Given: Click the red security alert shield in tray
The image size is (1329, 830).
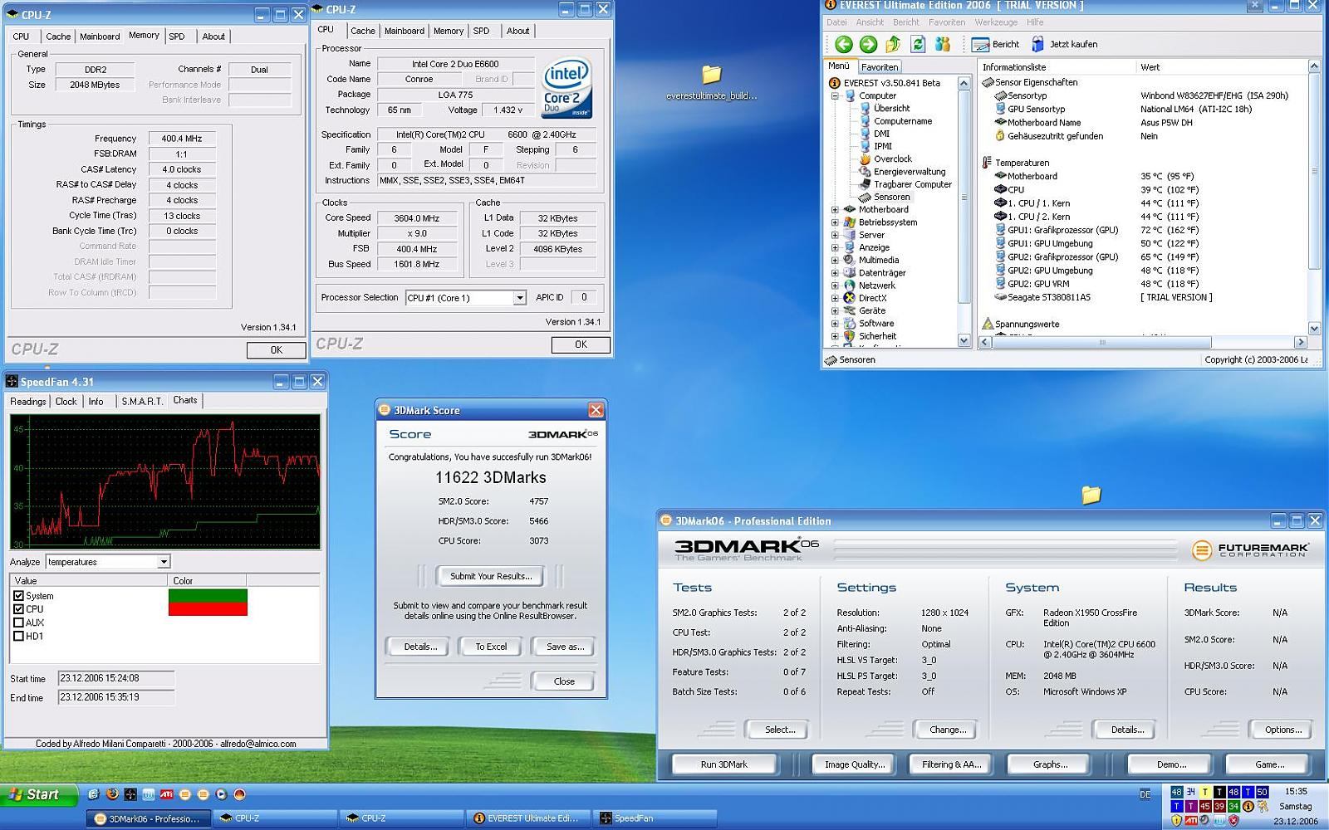Looking at the screenshot, I should point(1233,821).
